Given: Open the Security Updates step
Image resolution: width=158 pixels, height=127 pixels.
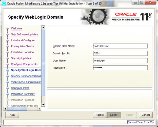Looking at the screenshot, I should (x=21, y=58).
